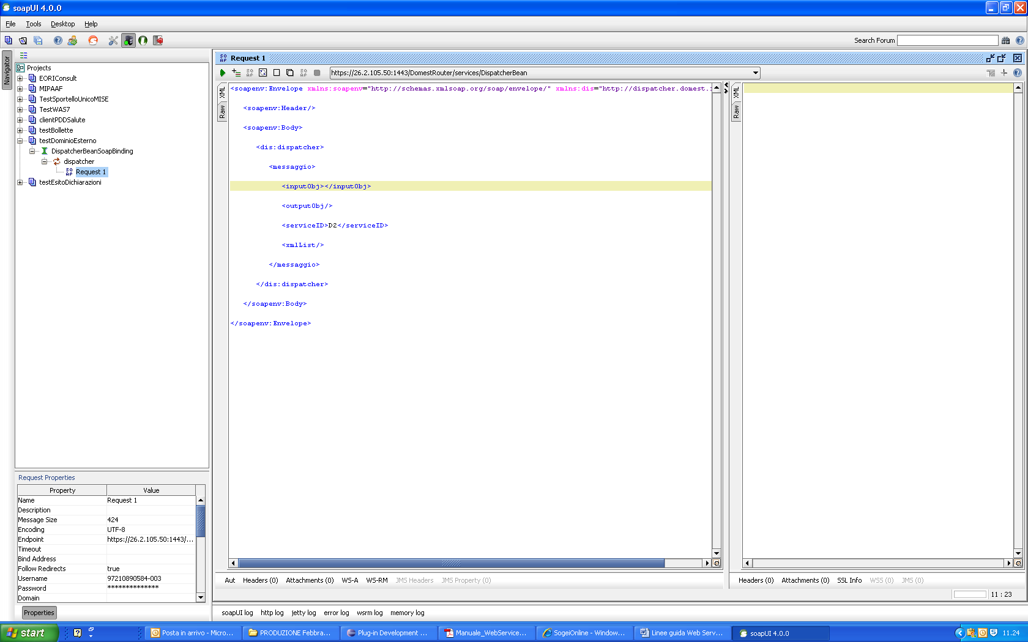Click the Username value cell
The height and width of the screenshot is (642, 1028).
[151, 578]
